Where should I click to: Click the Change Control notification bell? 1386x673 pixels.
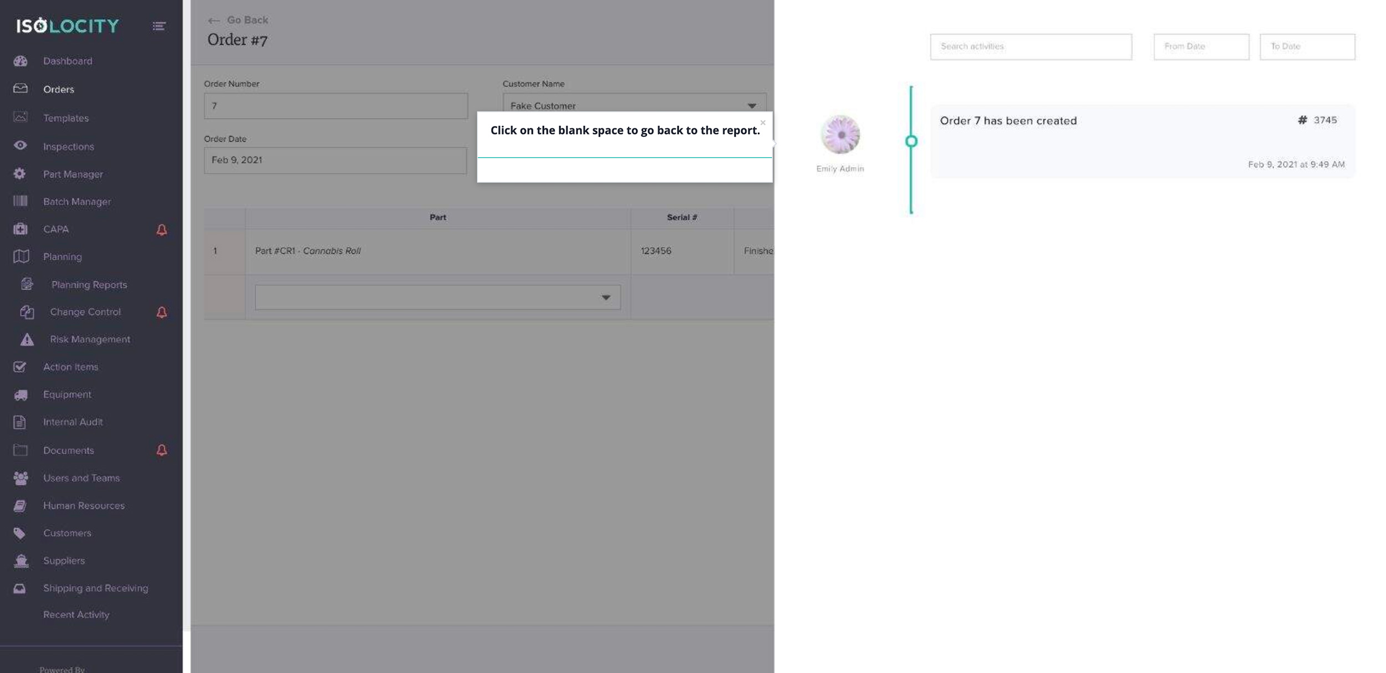point(161,312)
